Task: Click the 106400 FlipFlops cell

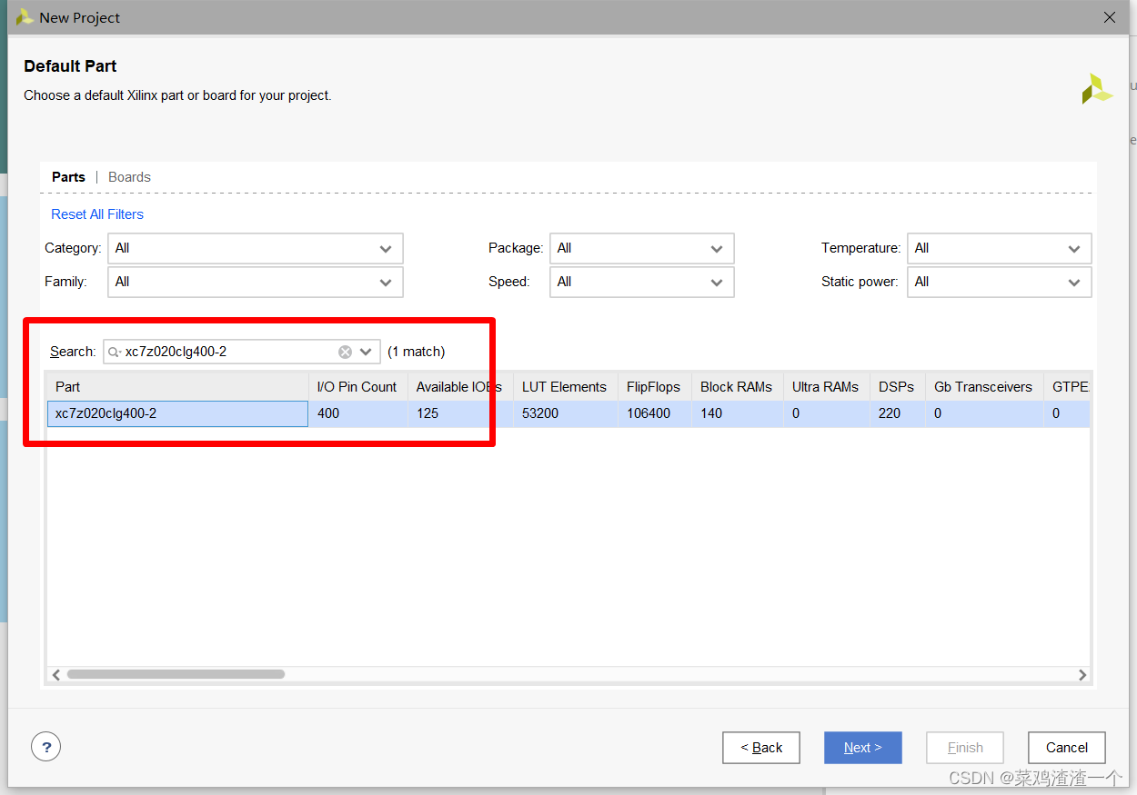Action: tap(654, 413)
